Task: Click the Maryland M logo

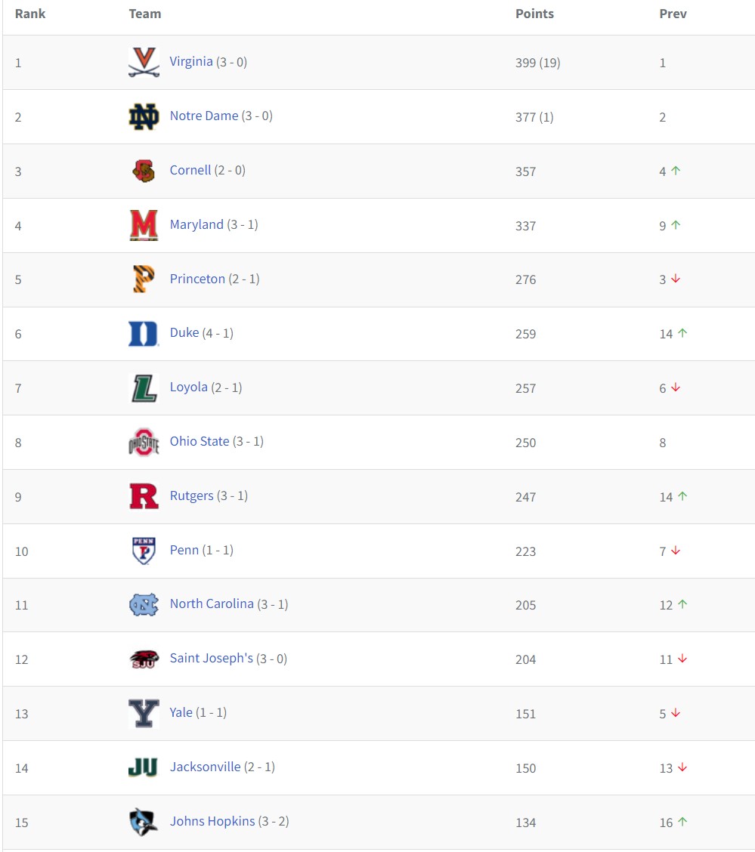Action: 144,225
